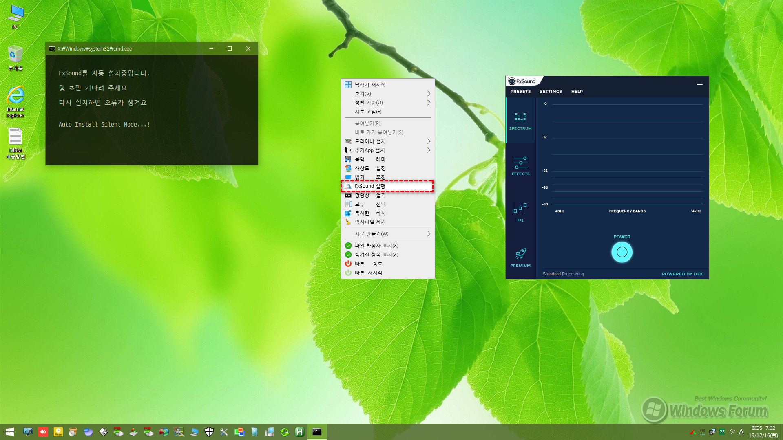
Task: Click the IME 'A' language indicator
Action: 741,432
